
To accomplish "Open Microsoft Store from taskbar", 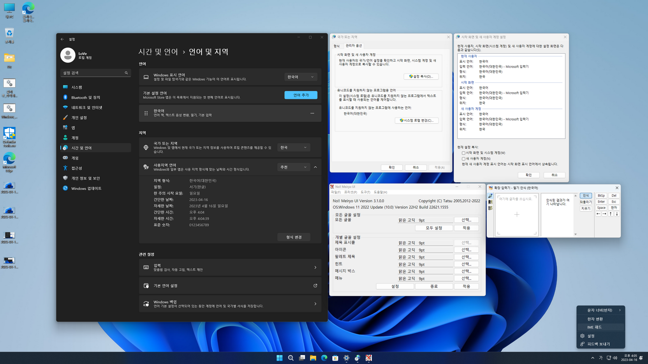I will coord(335,358).
